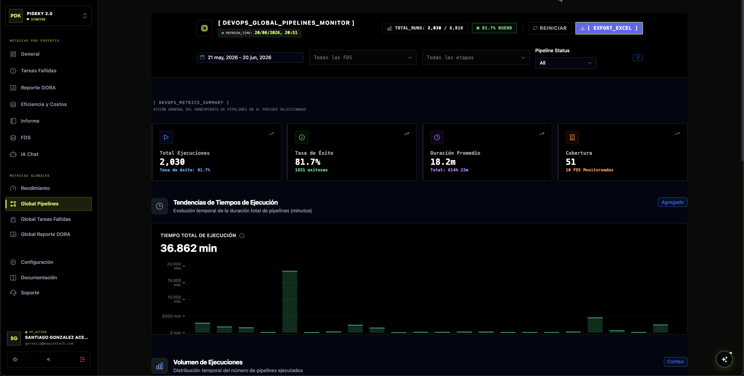Toggle the Agregado view button

[x=673, y=202]
